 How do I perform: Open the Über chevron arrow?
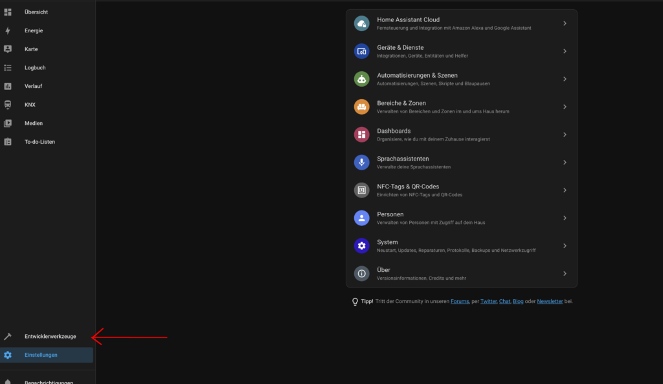pyautogui.click(x=565, y=274)
